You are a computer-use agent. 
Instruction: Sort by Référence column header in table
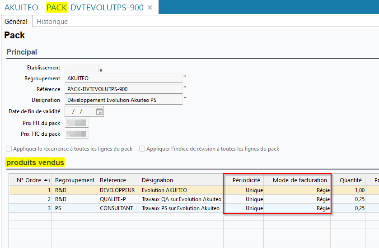(x=117, y=180)
